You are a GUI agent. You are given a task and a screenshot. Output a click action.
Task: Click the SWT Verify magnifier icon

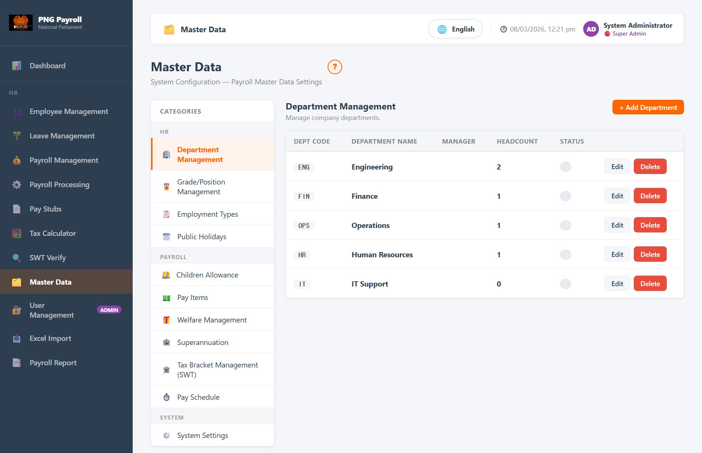point(16,258)
